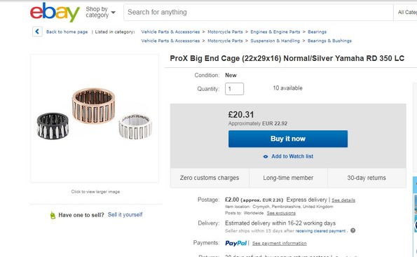
Task: Click the Search for anything field
Action: (258, 12)
